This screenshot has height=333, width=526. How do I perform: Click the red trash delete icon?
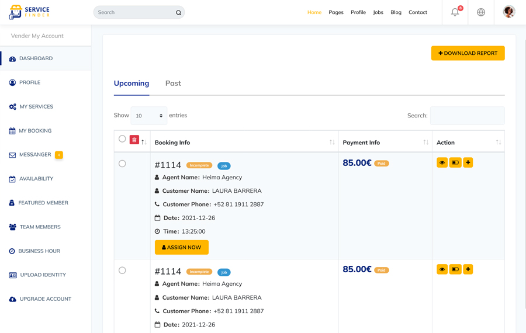coord(134,140)
